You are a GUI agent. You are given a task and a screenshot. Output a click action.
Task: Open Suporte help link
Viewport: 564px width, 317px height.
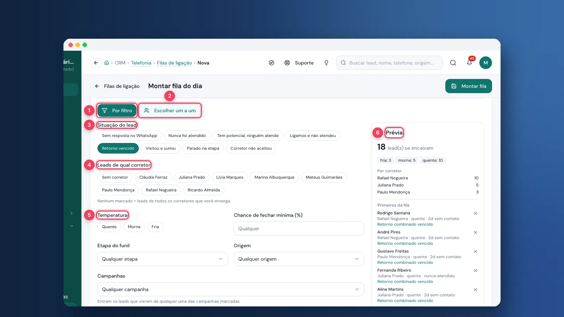point(299,63)
